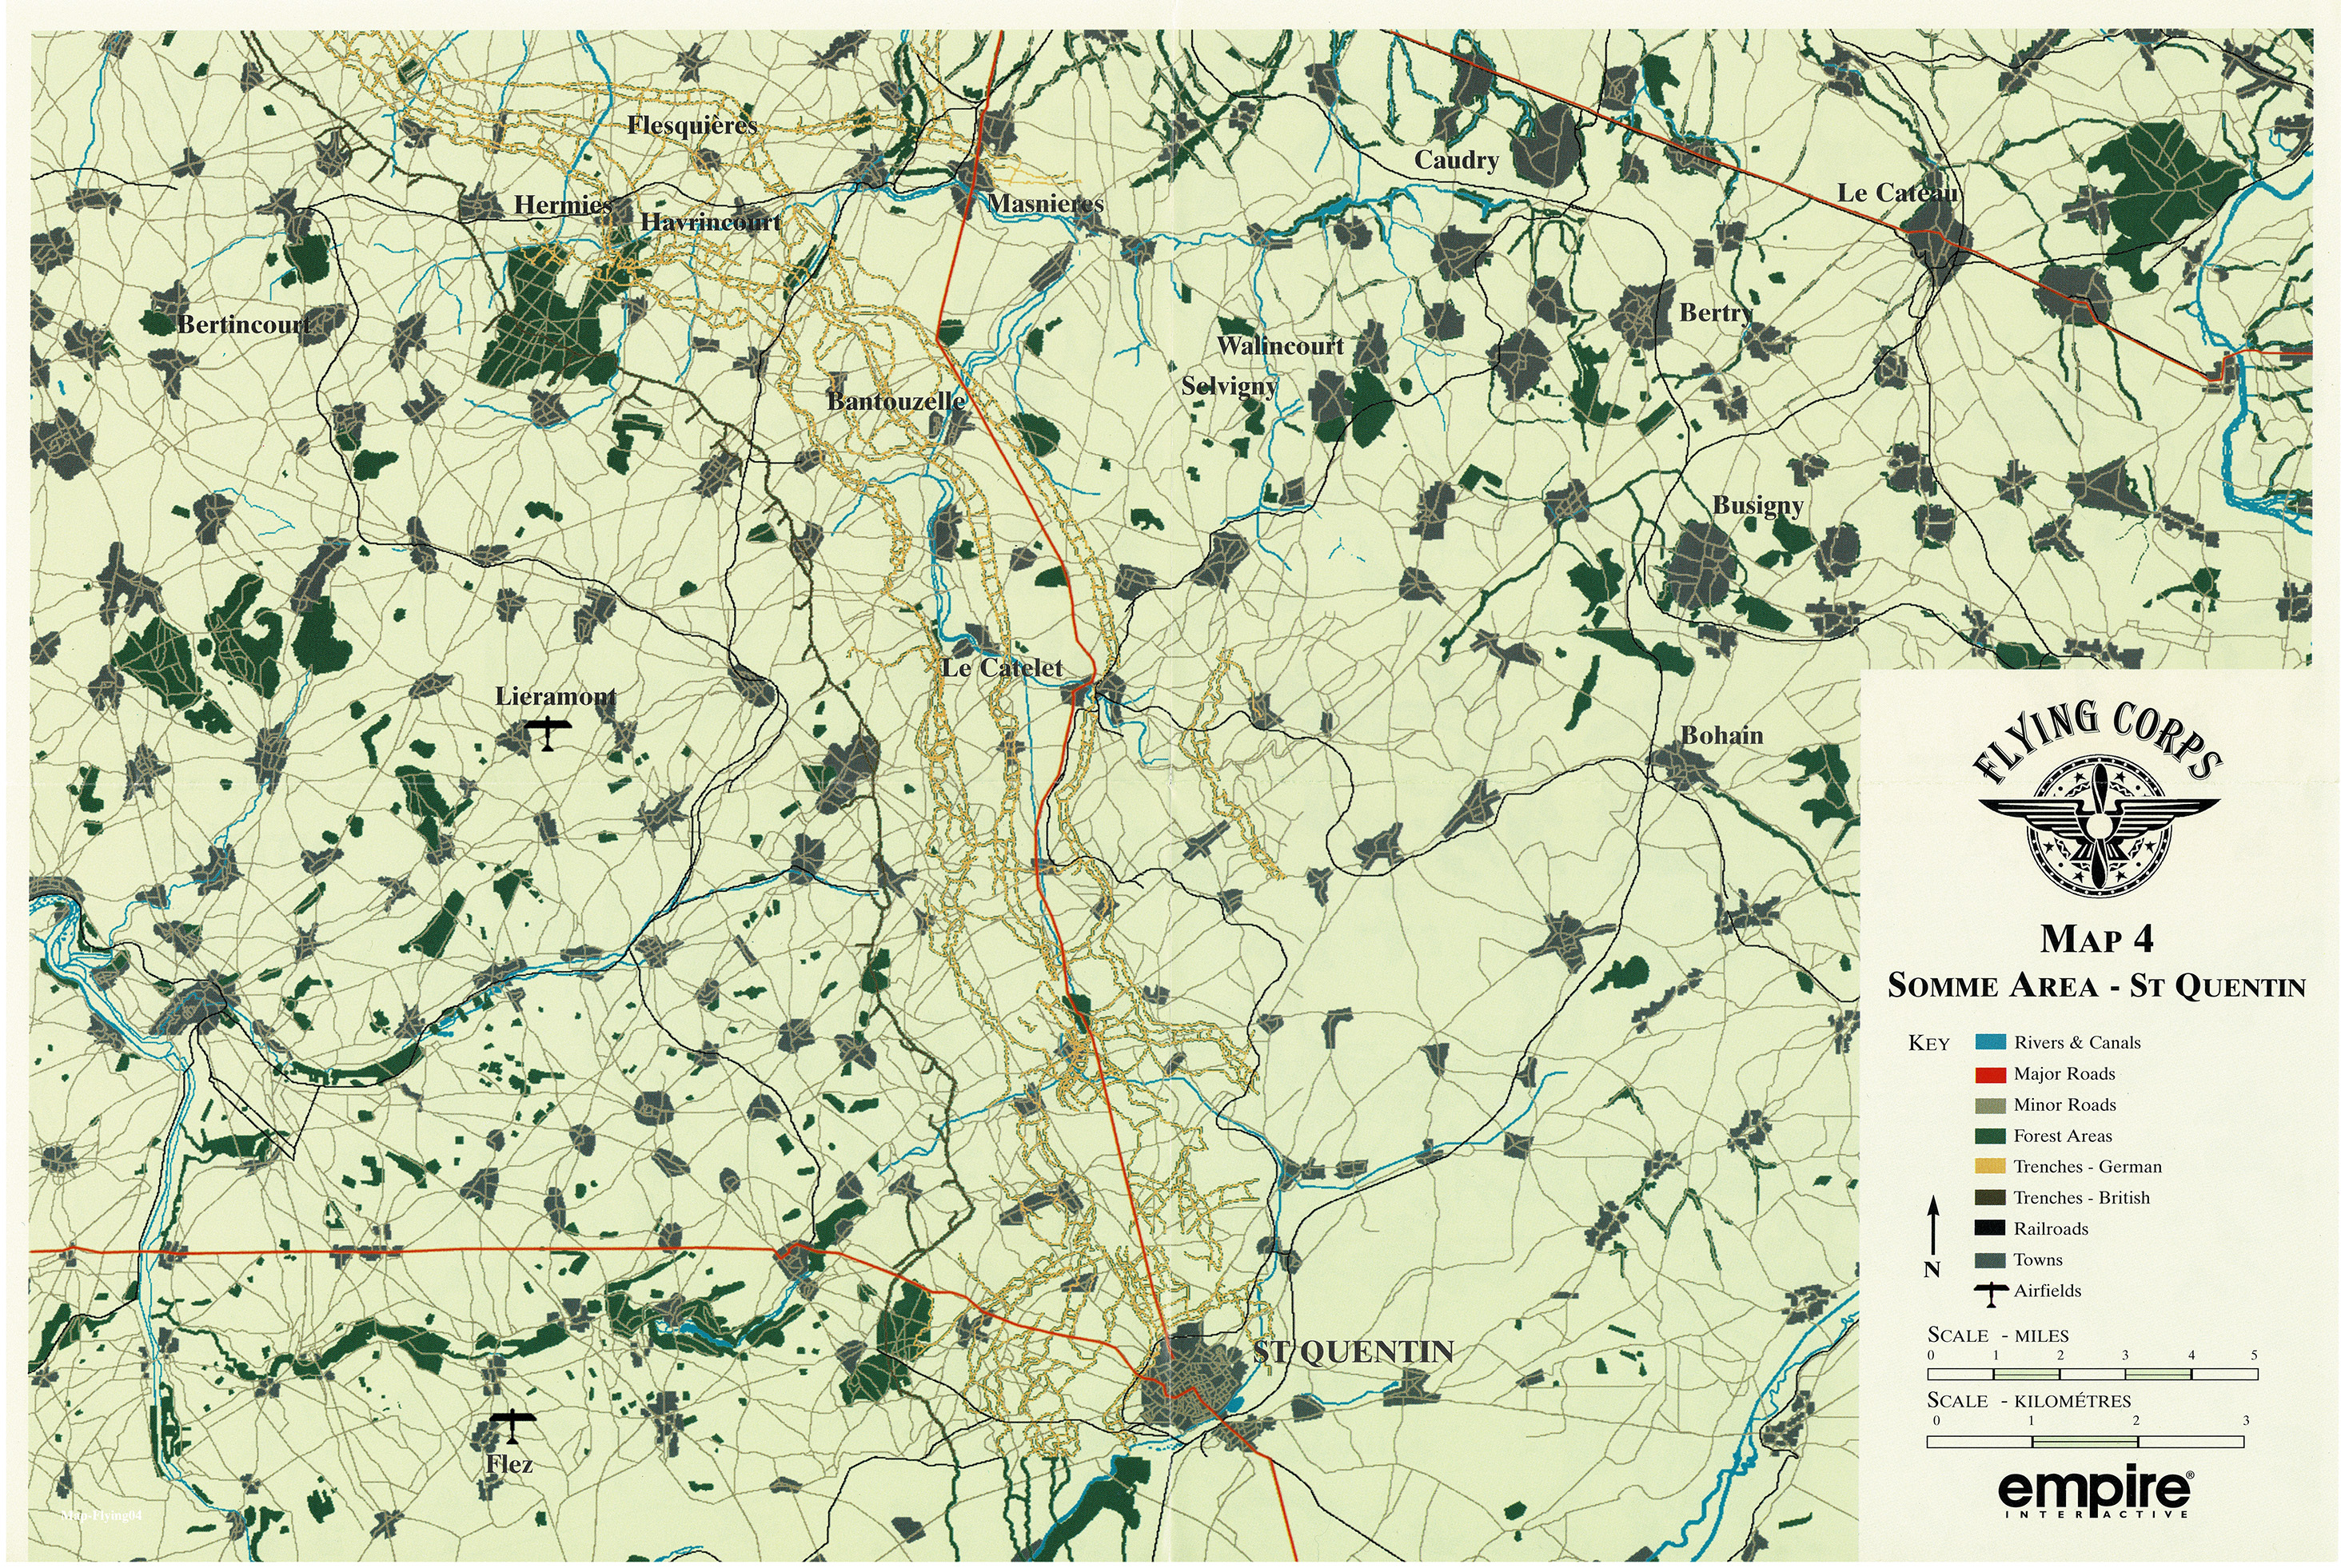Click the Map 4 title
2341x1568 pixels.
(x=2097, y=939)
